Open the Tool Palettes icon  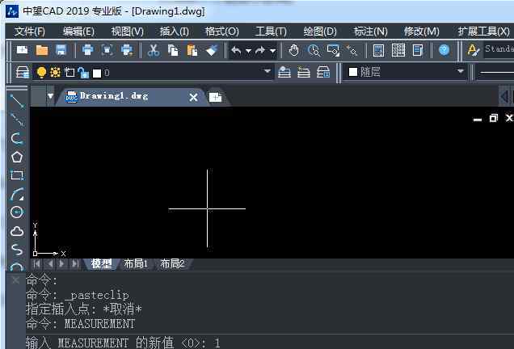pyautogui.click(x=418, y=50)
